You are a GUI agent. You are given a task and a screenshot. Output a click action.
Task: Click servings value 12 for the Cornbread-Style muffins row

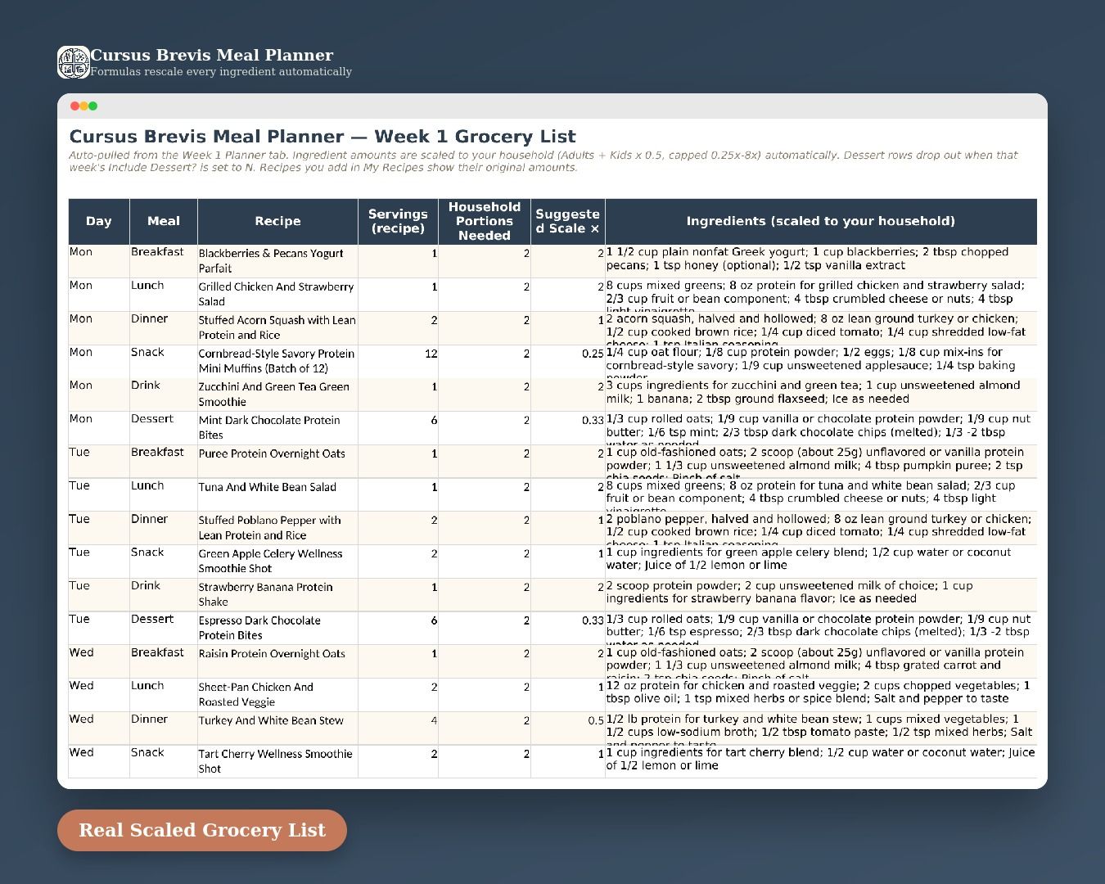pyautogui.click(x=398, y=361)
